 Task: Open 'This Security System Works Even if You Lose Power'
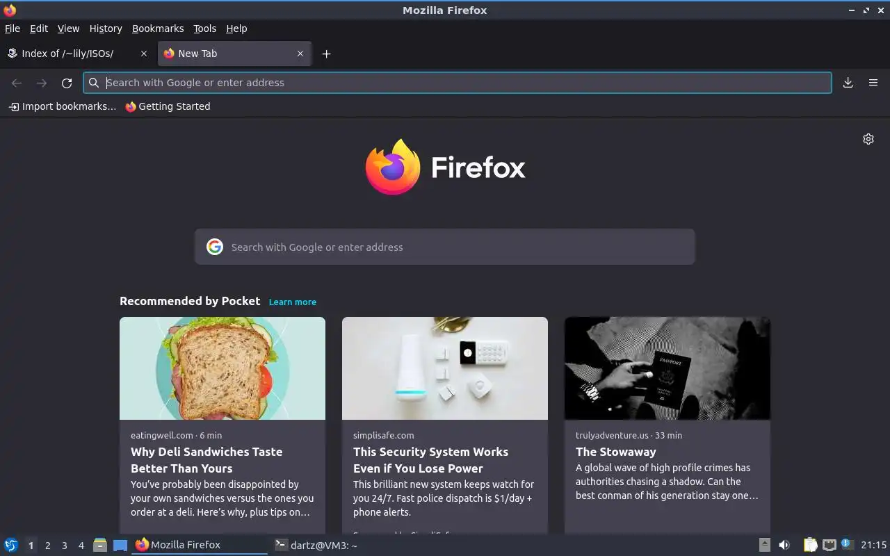click(x=430, y=460)
